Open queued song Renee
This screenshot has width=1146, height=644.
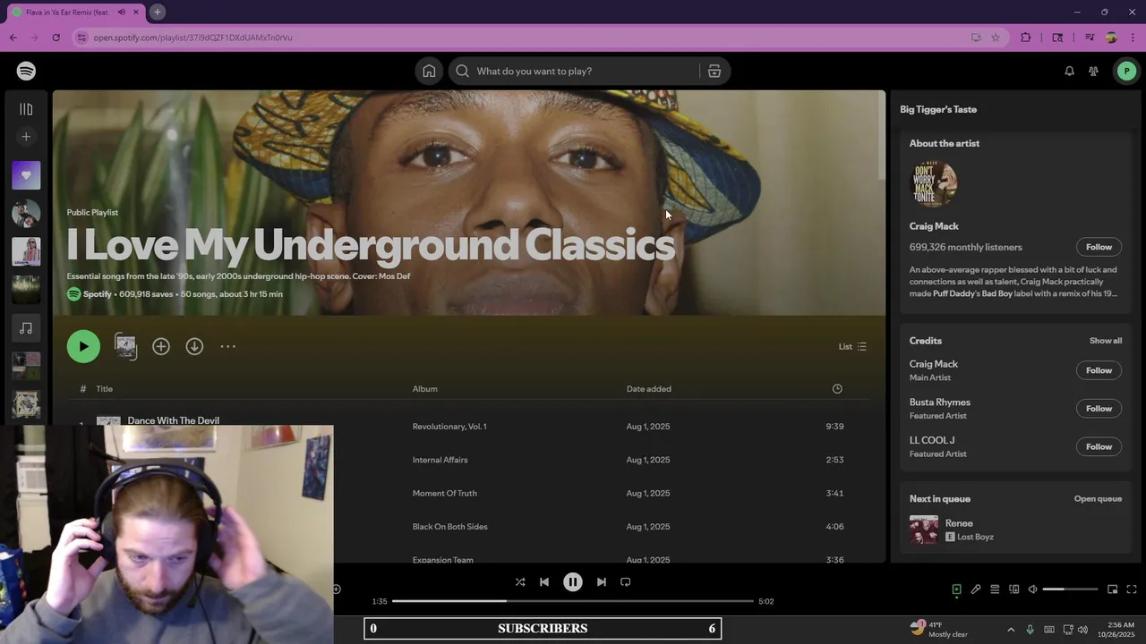pyautogui.click(x=959, y=523)
